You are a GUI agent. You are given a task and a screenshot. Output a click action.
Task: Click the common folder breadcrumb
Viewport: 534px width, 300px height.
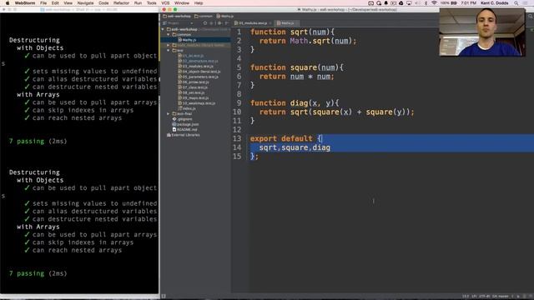(x=204, y=16)
